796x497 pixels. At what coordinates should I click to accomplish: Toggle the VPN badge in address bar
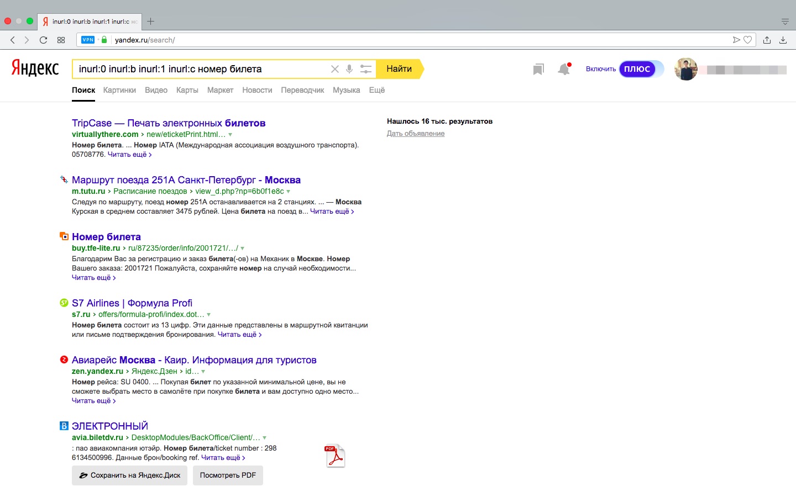[88, 40]
